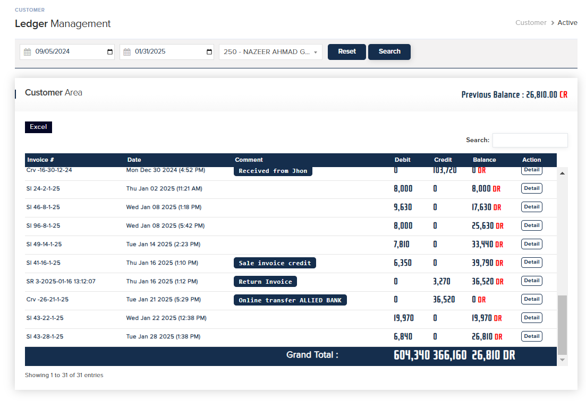586x401 pixels.
Task: Select invoice number SI 43-28-1-25
Action: [x=45, y=336]
